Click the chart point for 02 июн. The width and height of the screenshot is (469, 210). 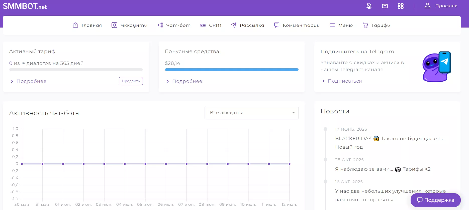pos(83,164)
